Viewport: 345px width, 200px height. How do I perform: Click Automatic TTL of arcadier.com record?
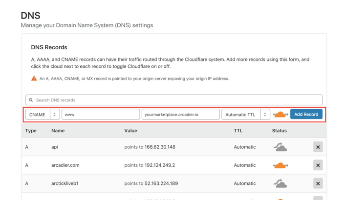click(x=245, y=165)
